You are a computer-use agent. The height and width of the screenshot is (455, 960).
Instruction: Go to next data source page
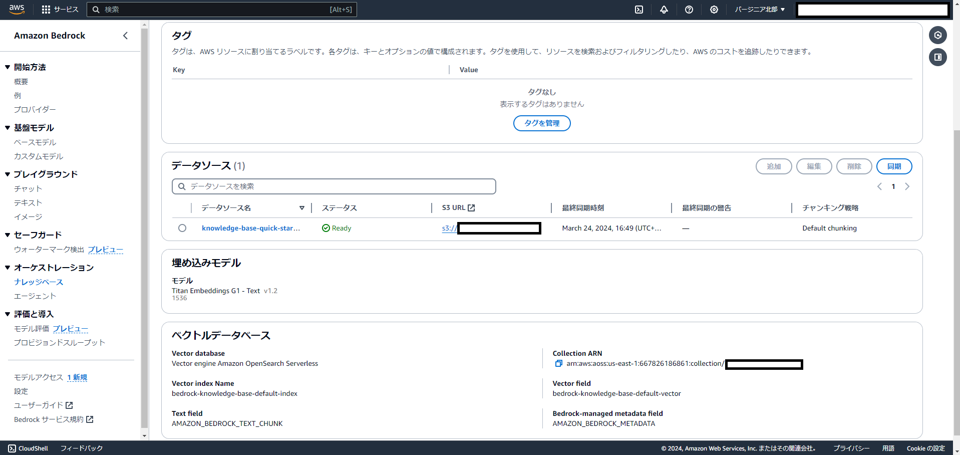coord(907,186)
